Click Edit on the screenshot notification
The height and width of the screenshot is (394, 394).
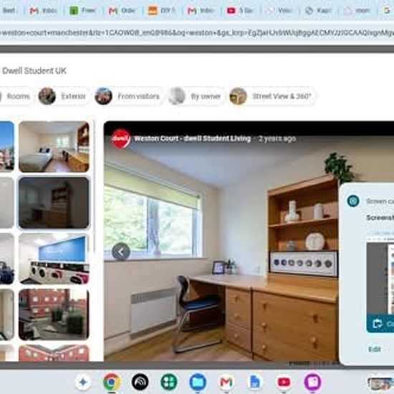click(x=375, y=349)
